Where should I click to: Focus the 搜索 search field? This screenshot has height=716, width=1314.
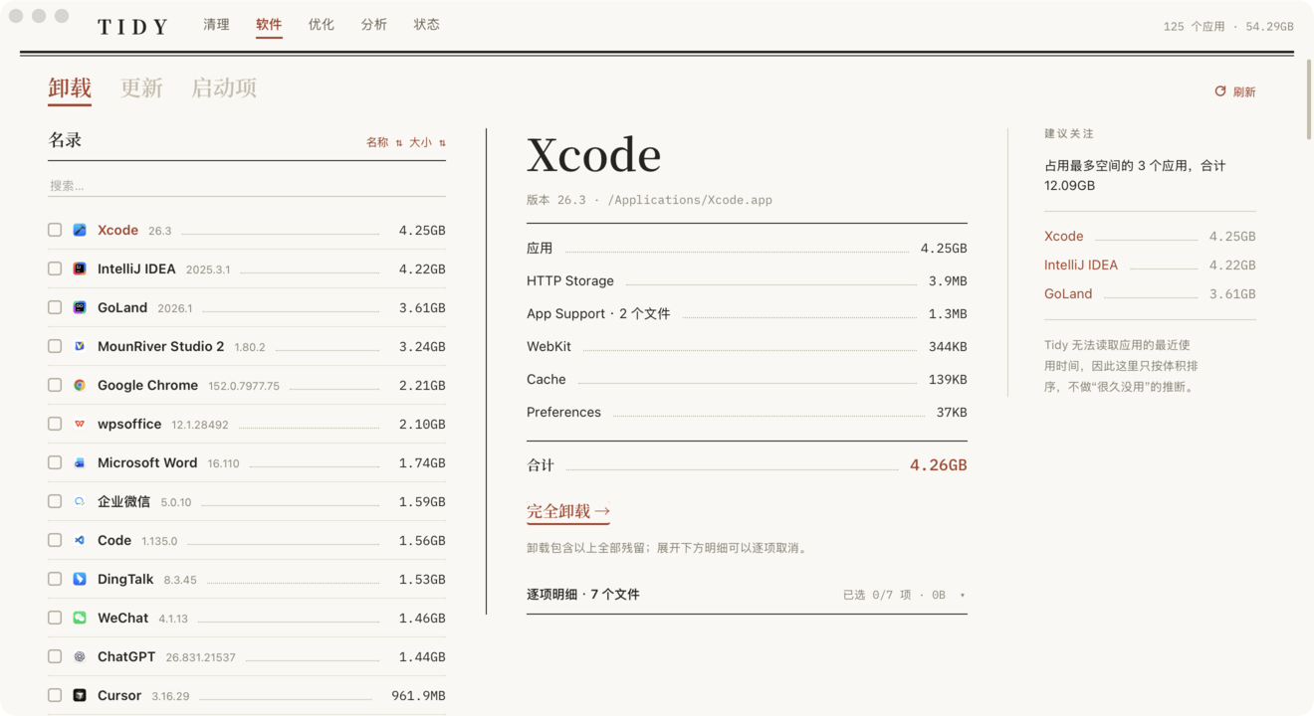pos(247,186)
